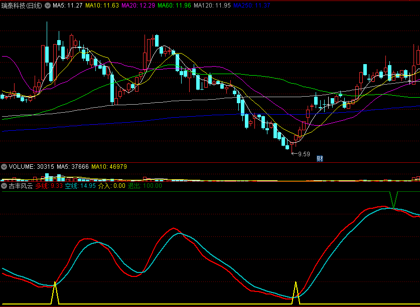Select the MA5: 11.27 label
The width and height of the screenshot is (420, 307).
coord(68,6)
